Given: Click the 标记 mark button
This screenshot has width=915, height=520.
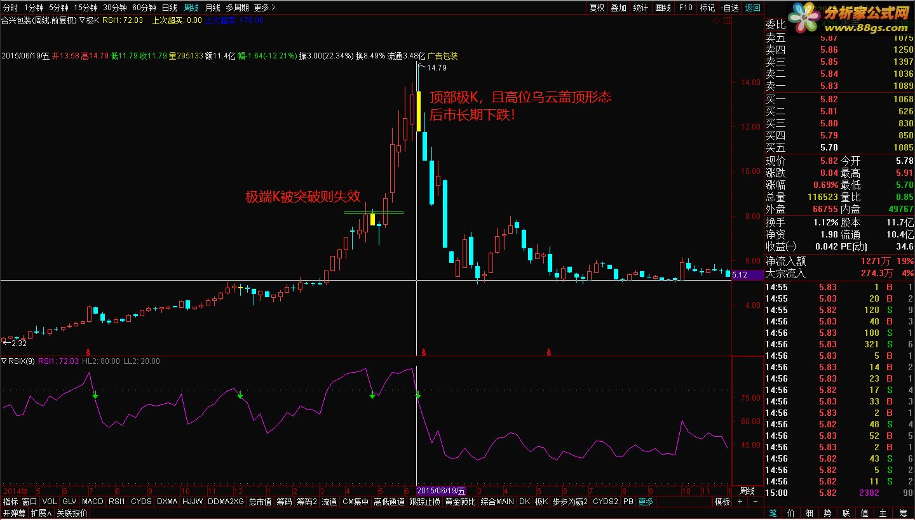Looking at the screenshot, I should point(707,8).
